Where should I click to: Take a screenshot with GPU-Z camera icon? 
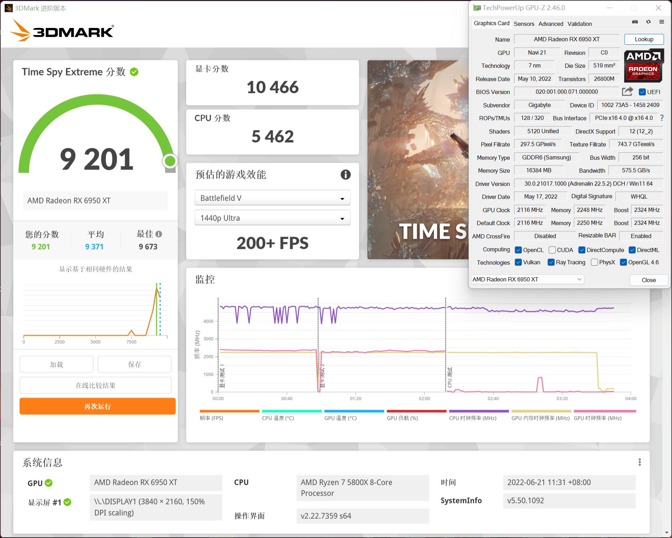634,22
